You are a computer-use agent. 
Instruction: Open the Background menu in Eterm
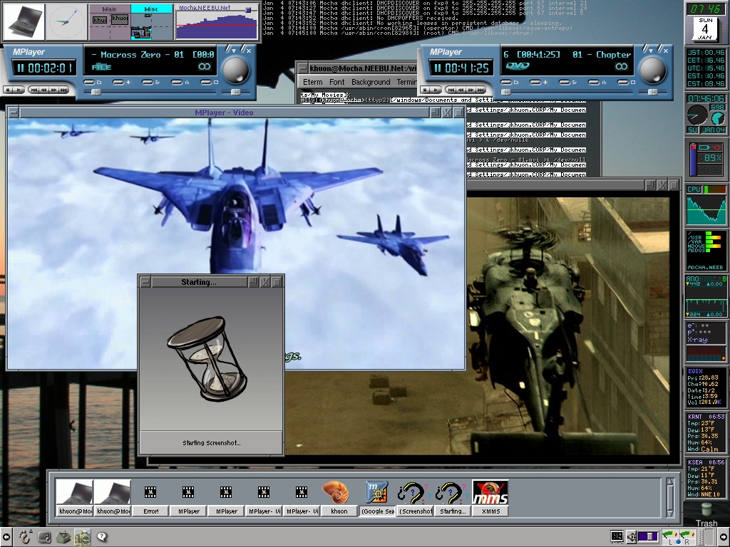[x=371, y=83]
